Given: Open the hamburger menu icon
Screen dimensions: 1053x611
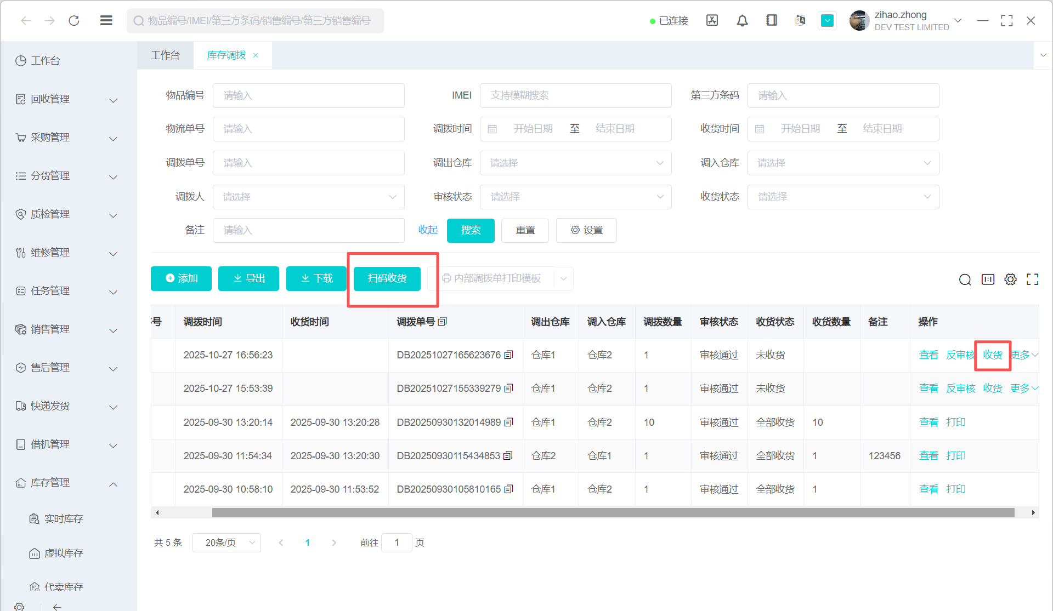Looking at the screenshot, I should click(106, 21).
